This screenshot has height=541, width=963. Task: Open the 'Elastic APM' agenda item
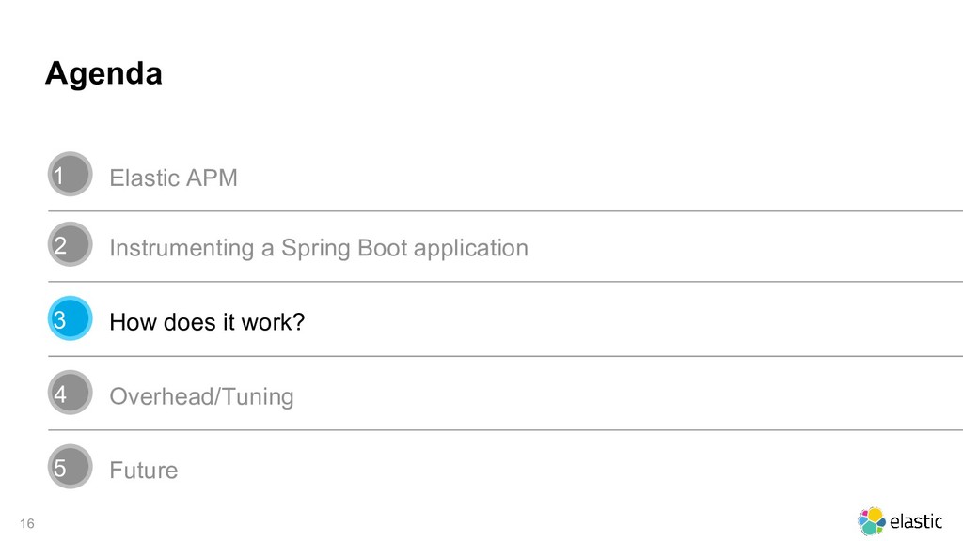click(173, 178)
